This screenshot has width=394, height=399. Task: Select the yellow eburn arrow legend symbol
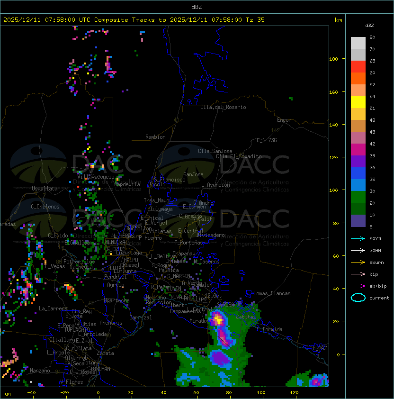coord(358,263)
